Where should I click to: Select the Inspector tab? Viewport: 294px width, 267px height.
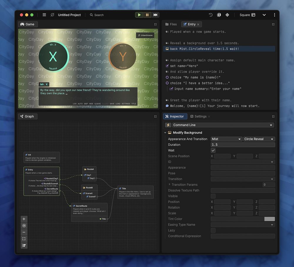point(175,116)
